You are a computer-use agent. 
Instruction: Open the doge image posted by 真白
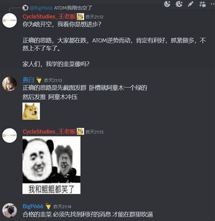[x=31, y=111]
